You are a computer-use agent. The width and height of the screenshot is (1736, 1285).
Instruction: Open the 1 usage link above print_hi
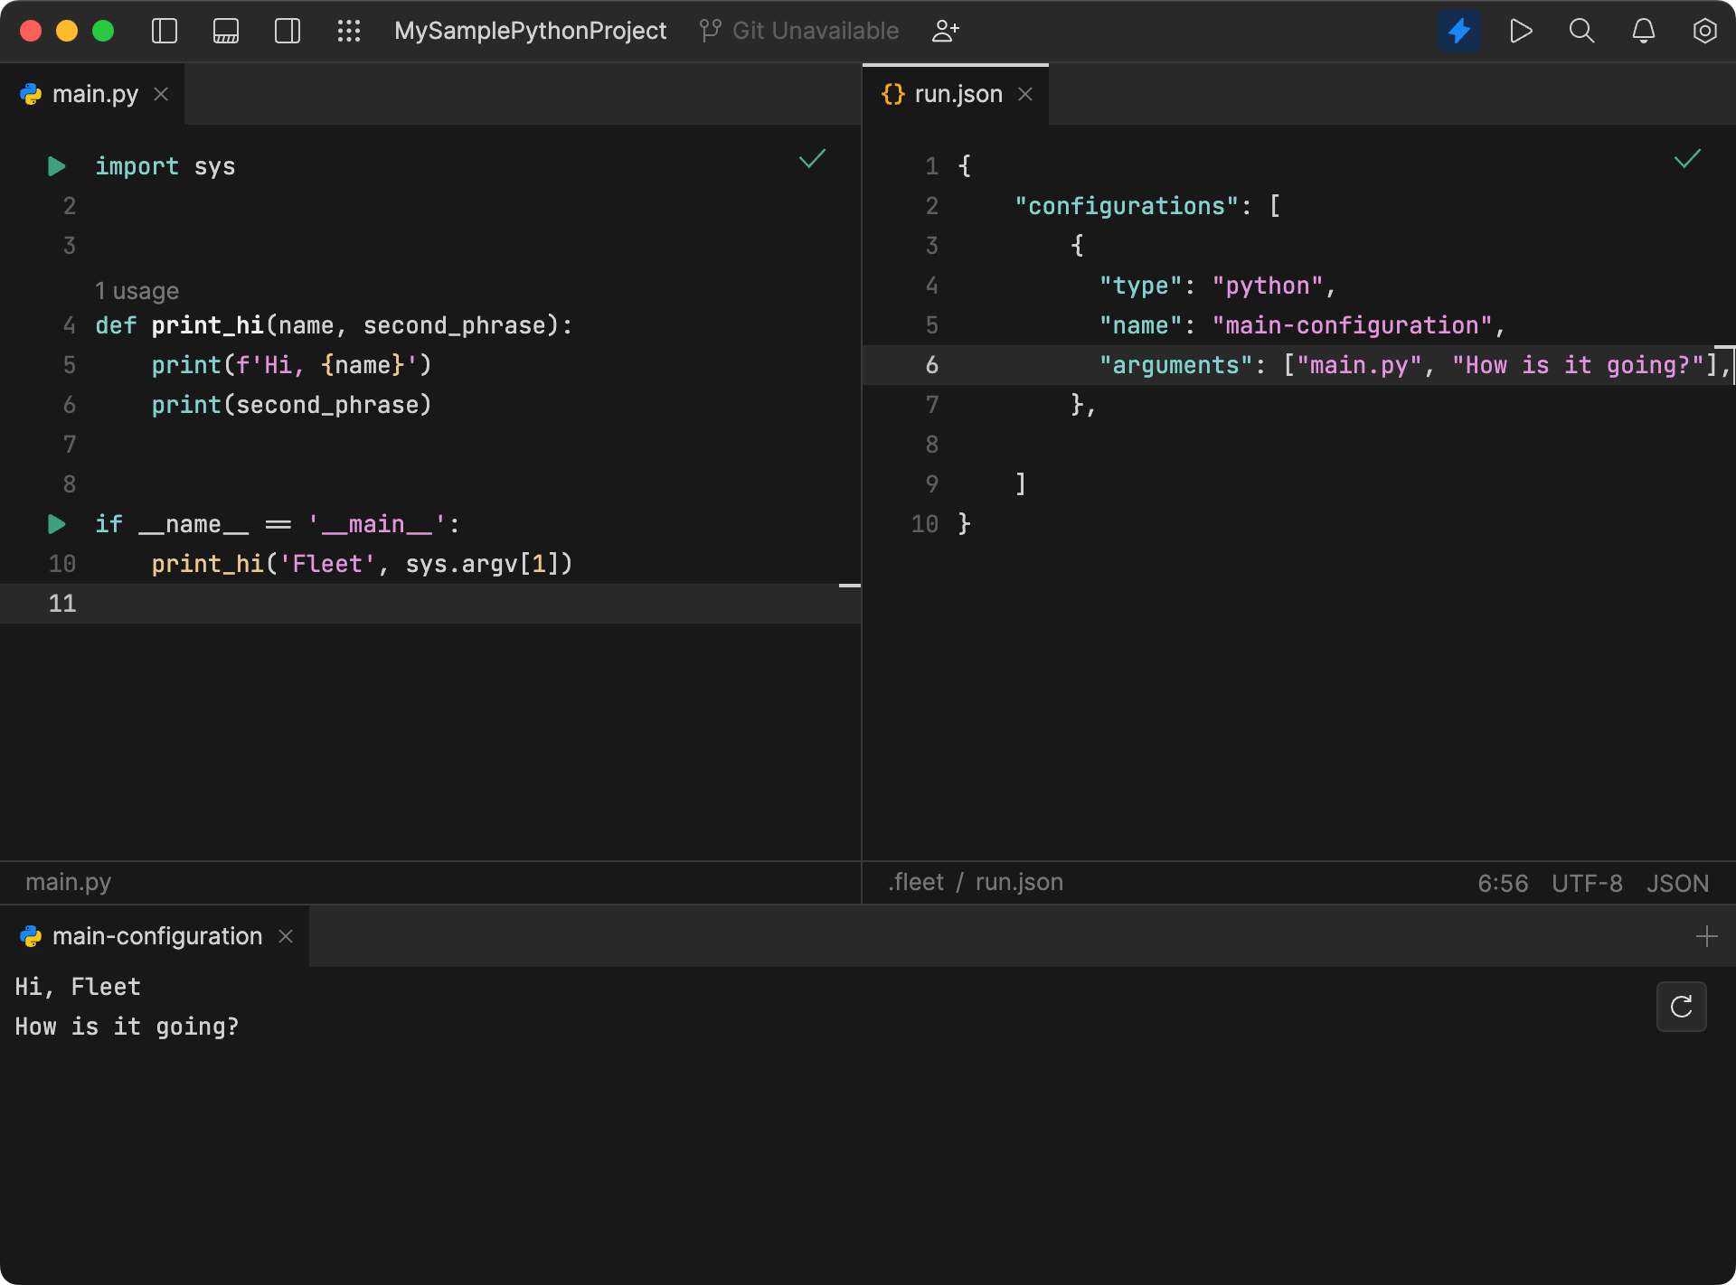(137, 290)
